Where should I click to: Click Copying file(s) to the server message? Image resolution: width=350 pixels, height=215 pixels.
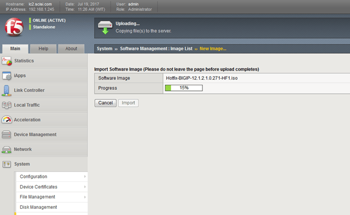point(143,31)
